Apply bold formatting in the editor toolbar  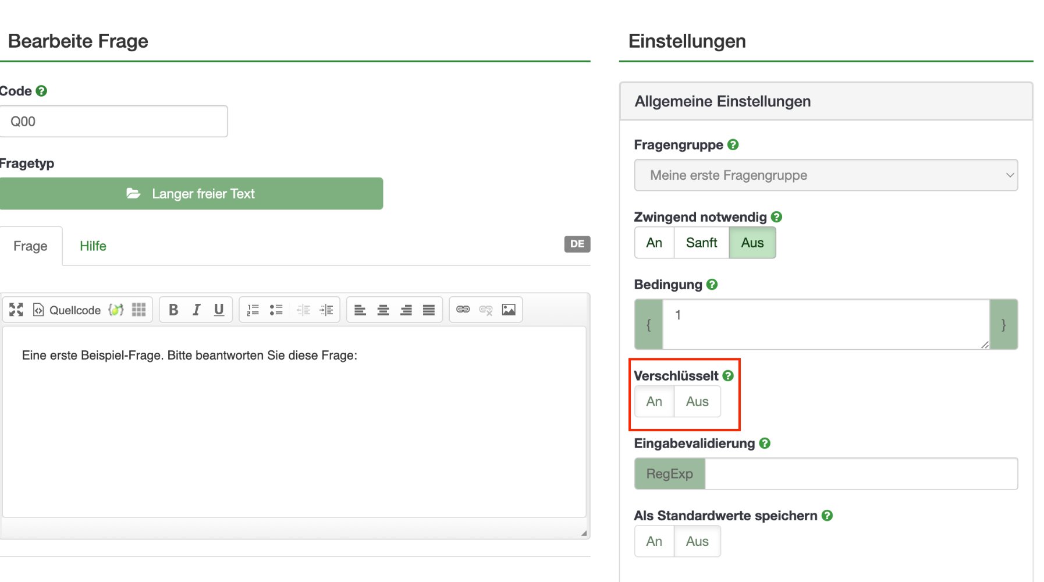click(173, 310)
